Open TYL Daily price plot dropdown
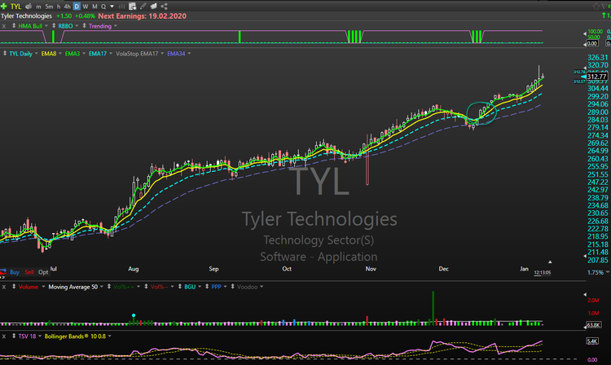The image size is (611, 365). 37,54
